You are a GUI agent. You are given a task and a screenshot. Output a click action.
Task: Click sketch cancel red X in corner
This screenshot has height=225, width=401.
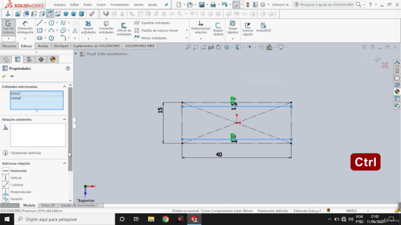[x=385, y=65]
